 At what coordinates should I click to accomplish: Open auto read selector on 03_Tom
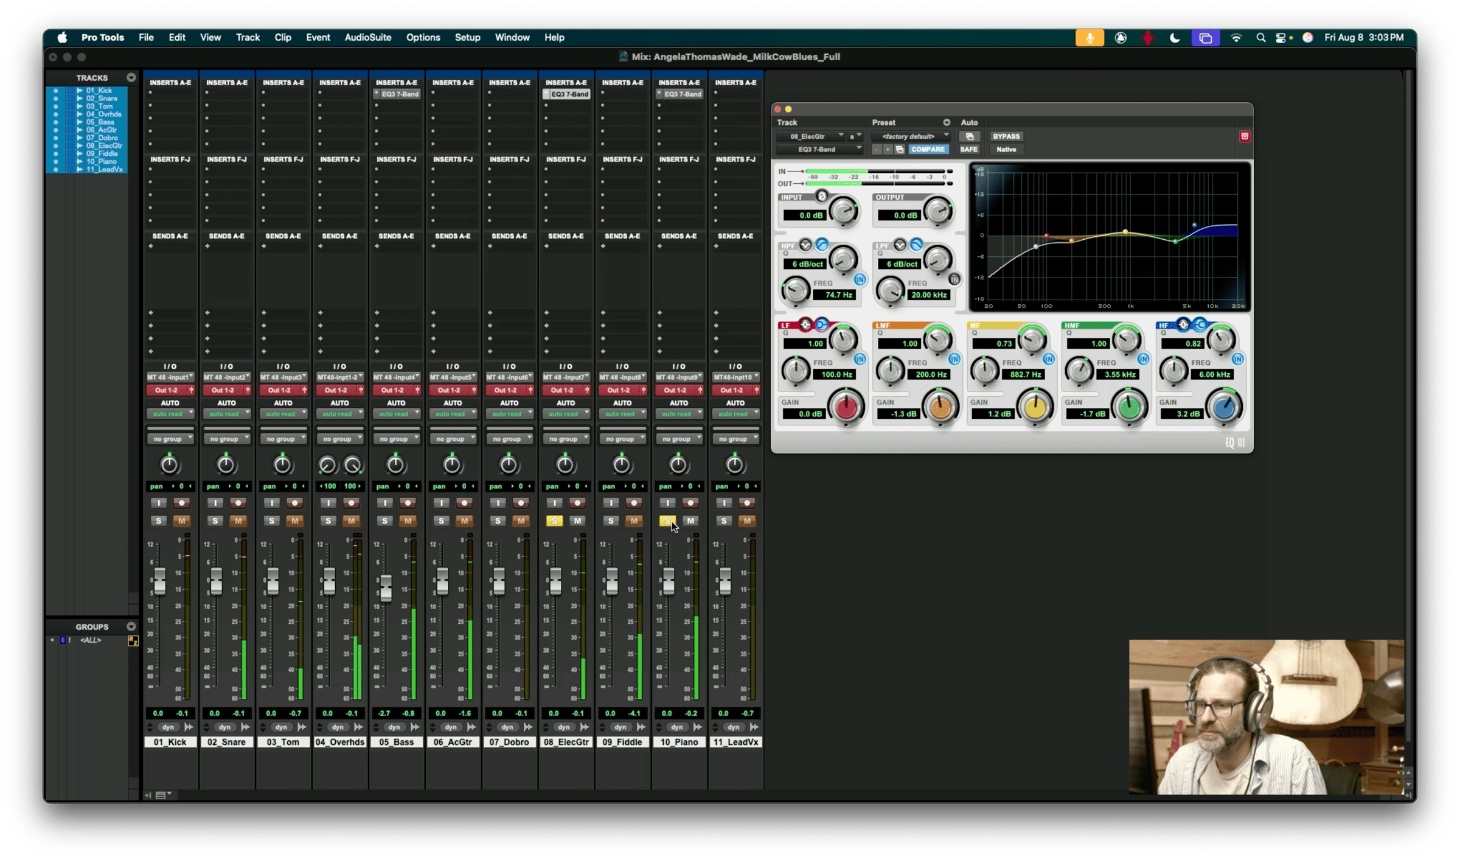pos(283,414)
